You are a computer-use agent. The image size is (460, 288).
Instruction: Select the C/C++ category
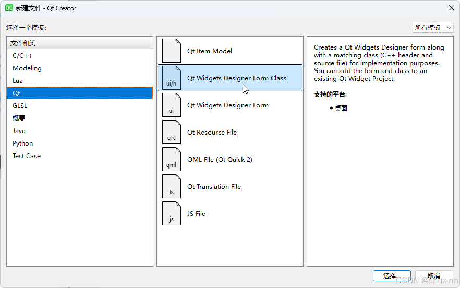click(80, 55)
